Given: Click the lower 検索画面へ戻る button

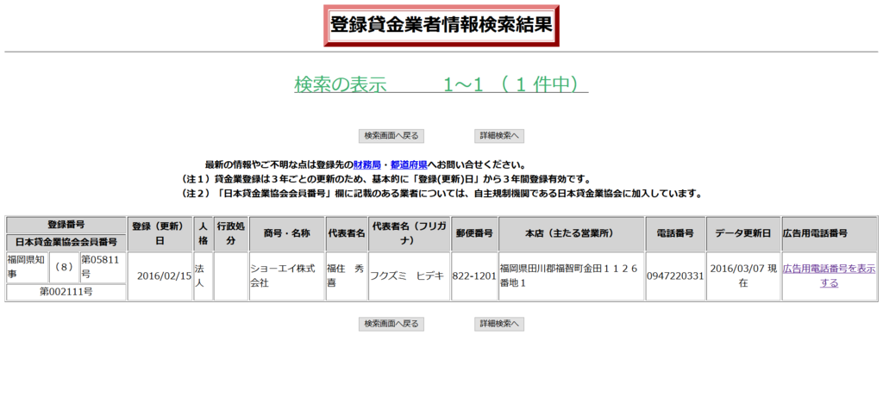Looking at the screenshot, I should point(391,324).
